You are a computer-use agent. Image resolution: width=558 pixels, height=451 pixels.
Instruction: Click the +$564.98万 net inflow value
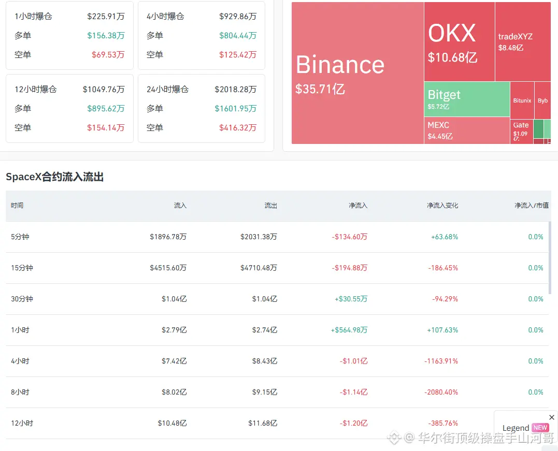click(349, 330)
